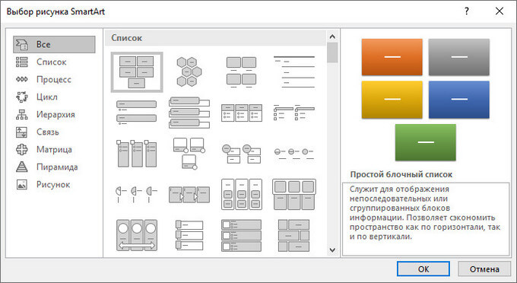This screenshot has width=517, height=283.
Task: Click the OK button
Action: point(423,269)
